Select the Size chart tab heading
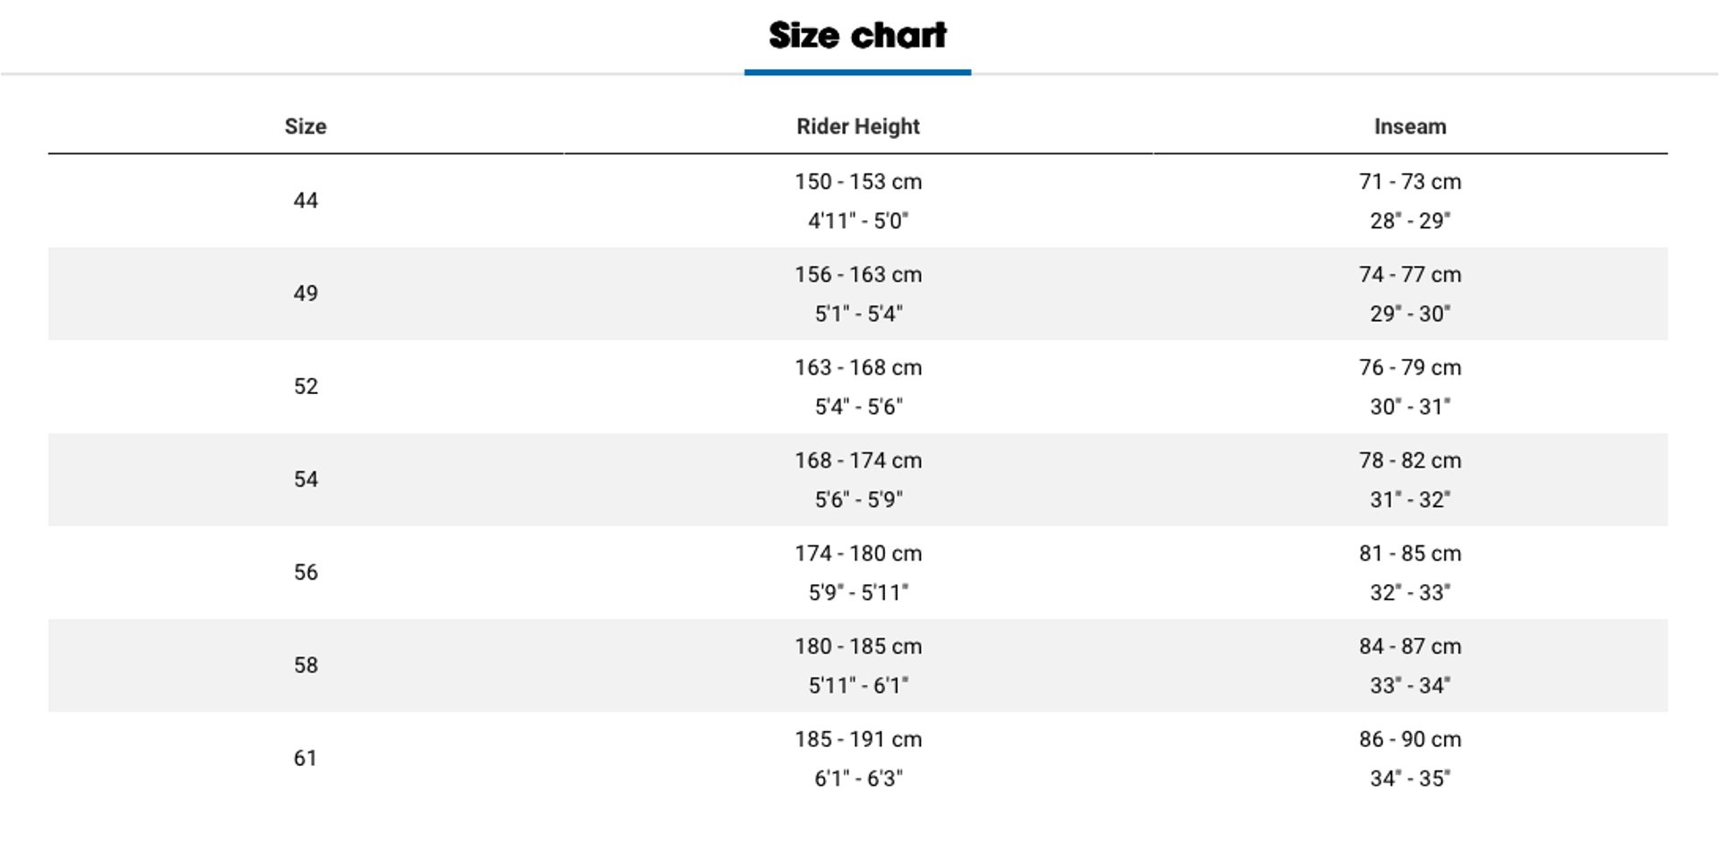 (x=857, y=36)
